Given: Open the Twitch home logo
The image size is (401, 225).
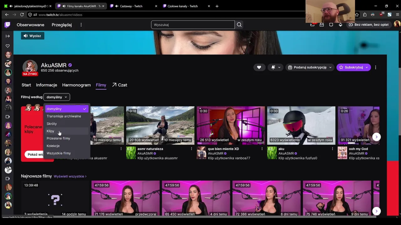Looking at the screenshot, I should tap(7, 25).
